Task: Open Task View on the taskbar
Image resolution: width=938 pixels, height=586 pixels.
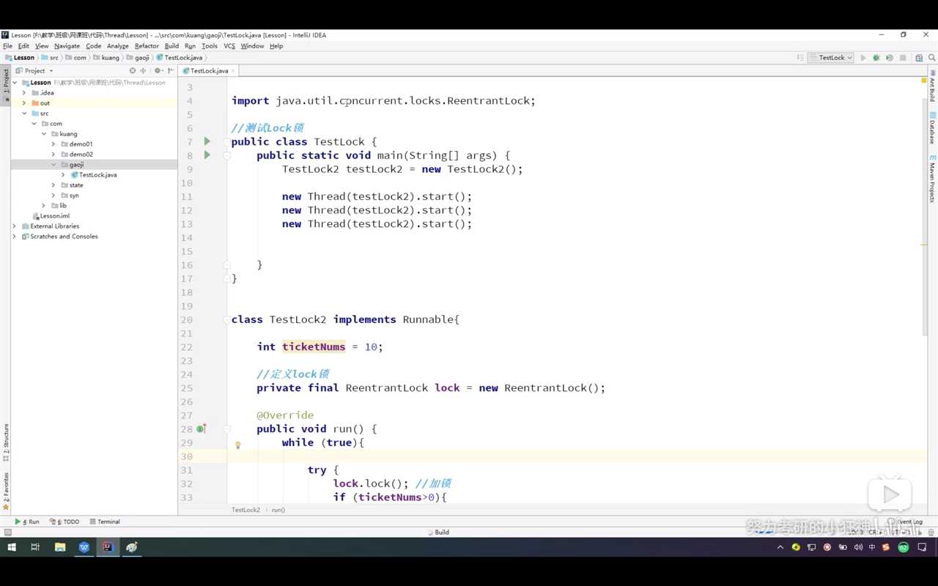Action: tap(35, 547)
